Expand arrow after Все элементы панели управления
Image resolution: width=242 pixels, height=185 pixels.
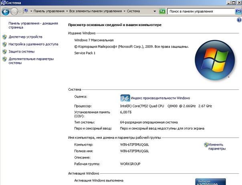[x=124, y=11]
